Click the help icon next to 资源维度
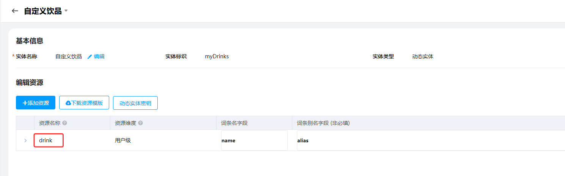Image resolution: width=565 pixels, height=176 pixels. 140,123
